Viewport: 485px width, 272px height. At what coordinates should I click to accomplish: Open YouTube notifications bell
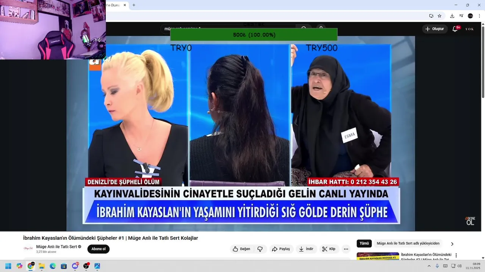point(455,29)
